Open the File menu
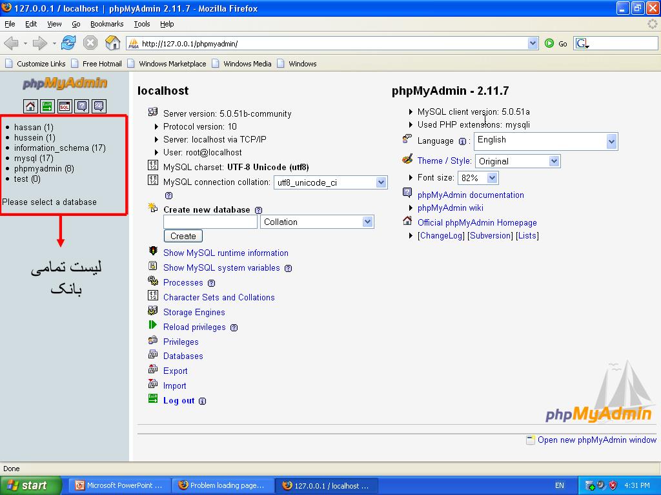Image resolution: width=661 pixels, height=495 pixels. [x=10, y=24]
